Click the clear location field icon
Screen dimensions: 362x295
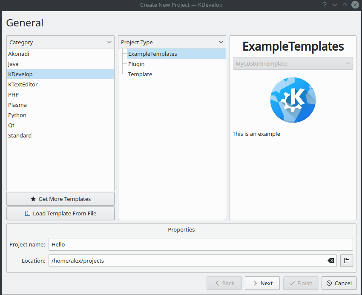point(331,261)
